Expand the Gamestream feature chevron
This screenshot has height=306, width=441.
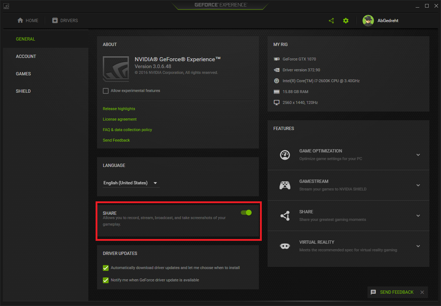(418, 185)
